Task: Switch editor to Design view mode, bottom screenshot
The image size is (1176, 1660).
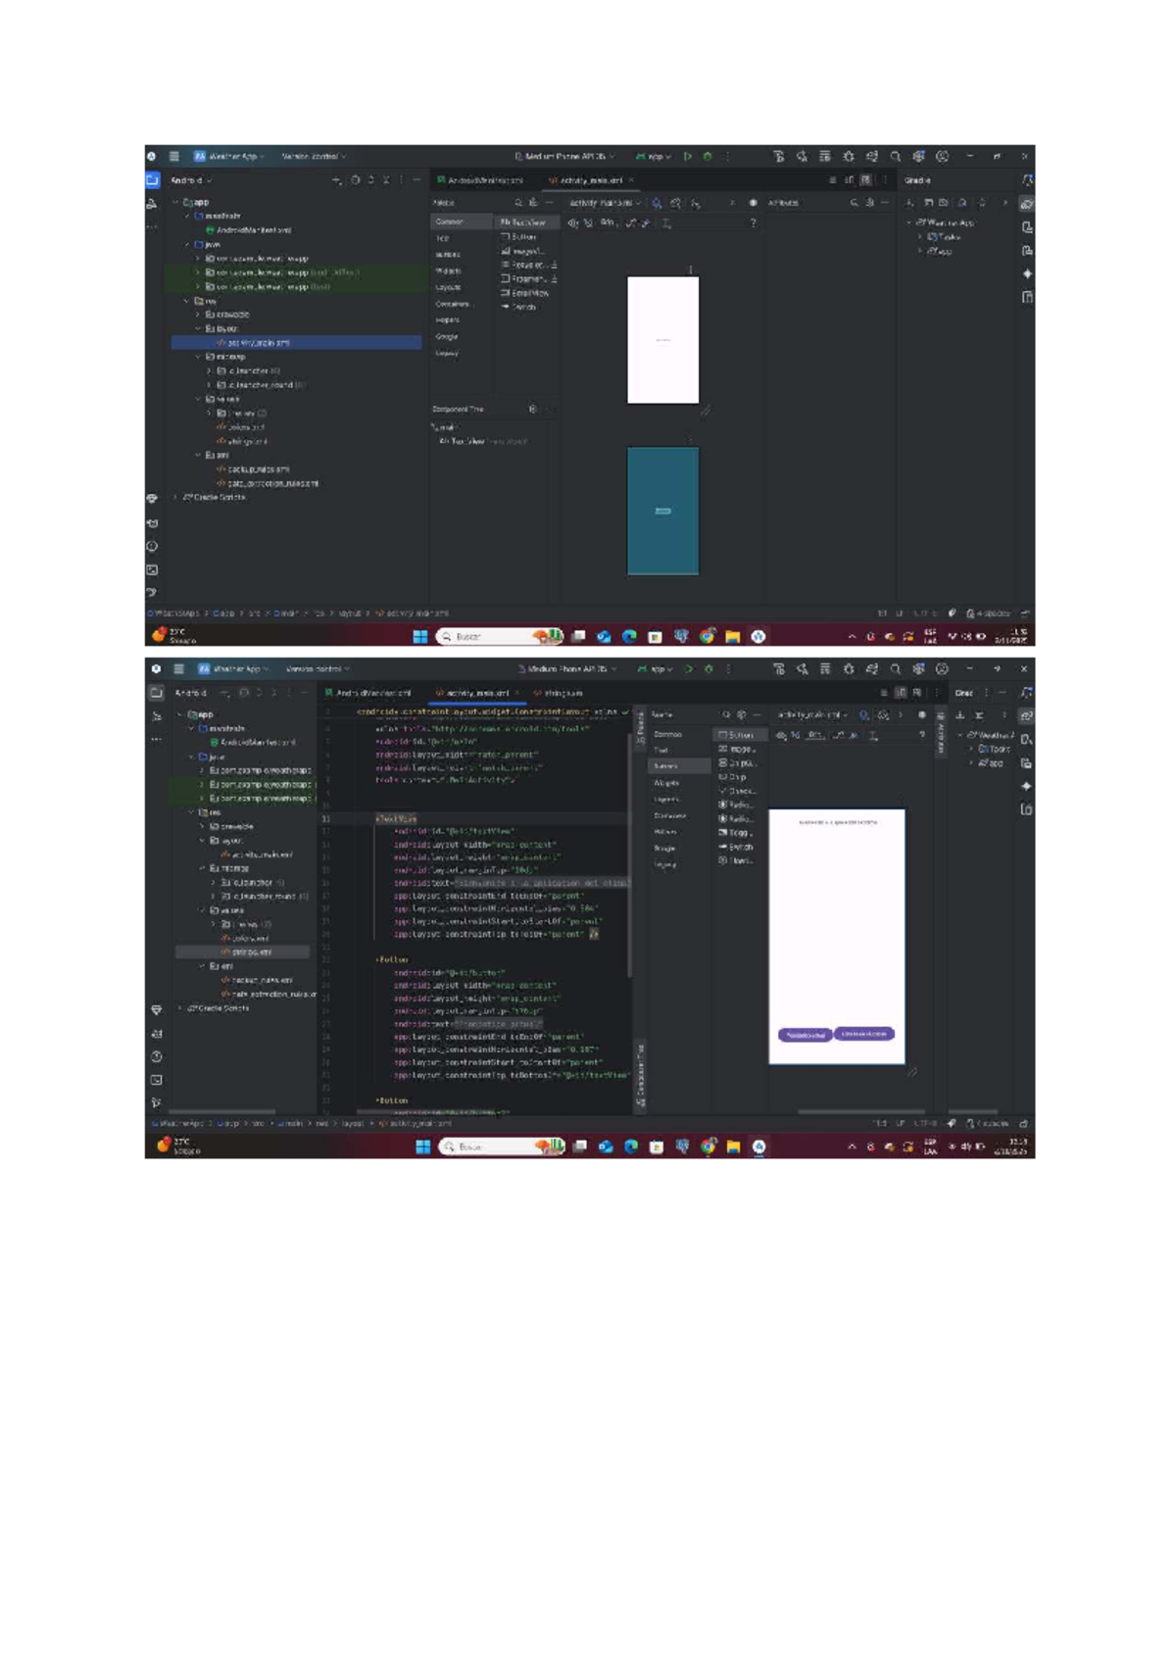Action: point(917,693)
